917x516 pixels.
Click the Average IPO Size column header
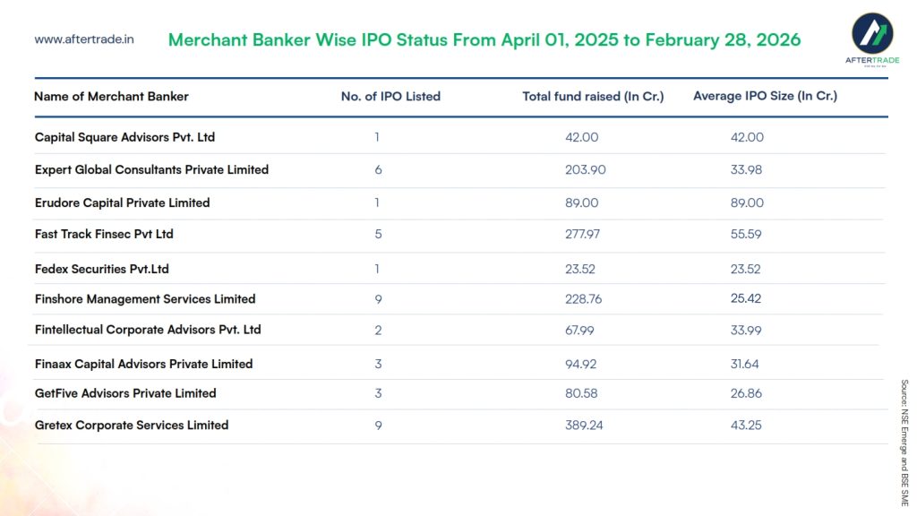(765, 96)
